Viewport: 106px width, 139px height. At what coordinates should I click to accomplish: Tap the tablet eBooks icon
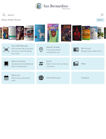tap(6, 64)
